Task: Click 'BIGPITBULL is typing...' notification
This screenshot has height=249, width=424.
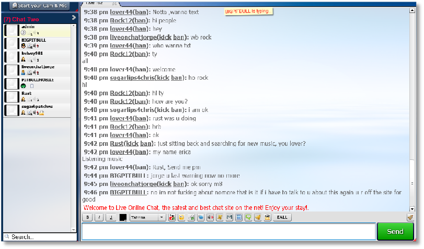Action: coord(248,11)
